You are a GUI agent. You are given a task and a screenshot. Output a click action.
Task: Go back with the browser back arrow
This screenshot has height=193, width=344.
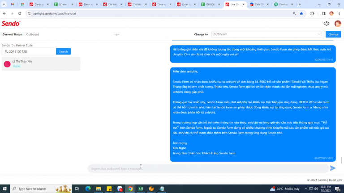pos(4,13)
